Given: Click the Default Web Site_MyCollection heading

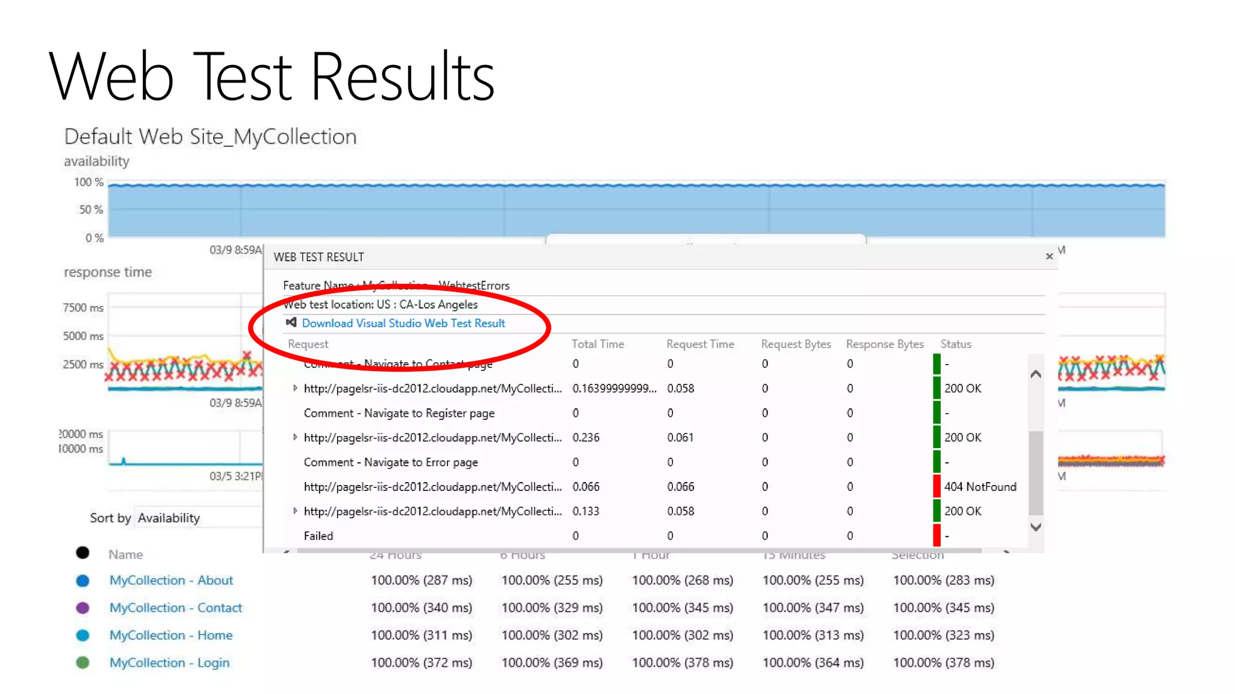Looking at the screenshot, I should coord(210,137).
